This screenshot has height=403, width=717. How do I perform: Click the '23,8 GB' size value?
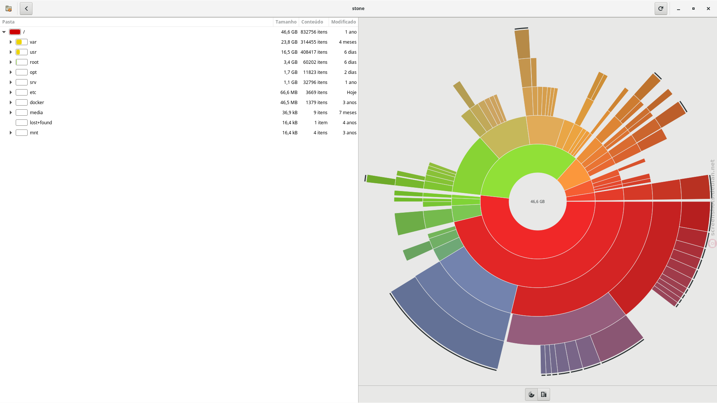[289, 42]
